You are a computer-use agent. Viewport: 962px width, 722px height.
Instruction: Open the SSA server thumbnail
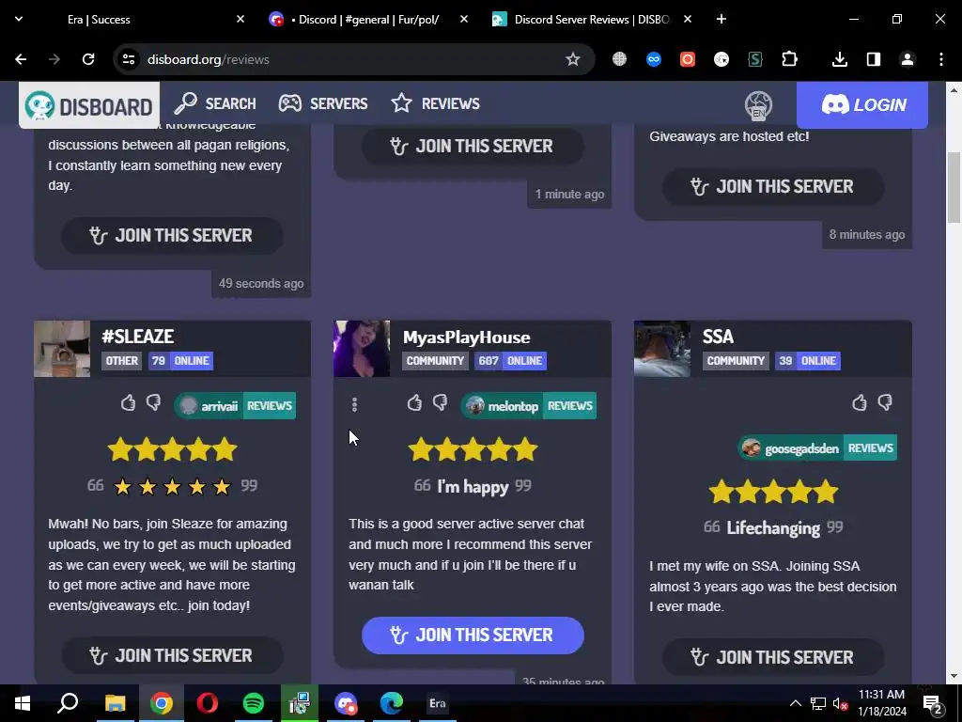click(662, 348)
